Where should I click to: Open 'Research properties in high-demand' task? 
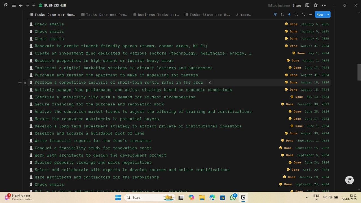(104, 61)
